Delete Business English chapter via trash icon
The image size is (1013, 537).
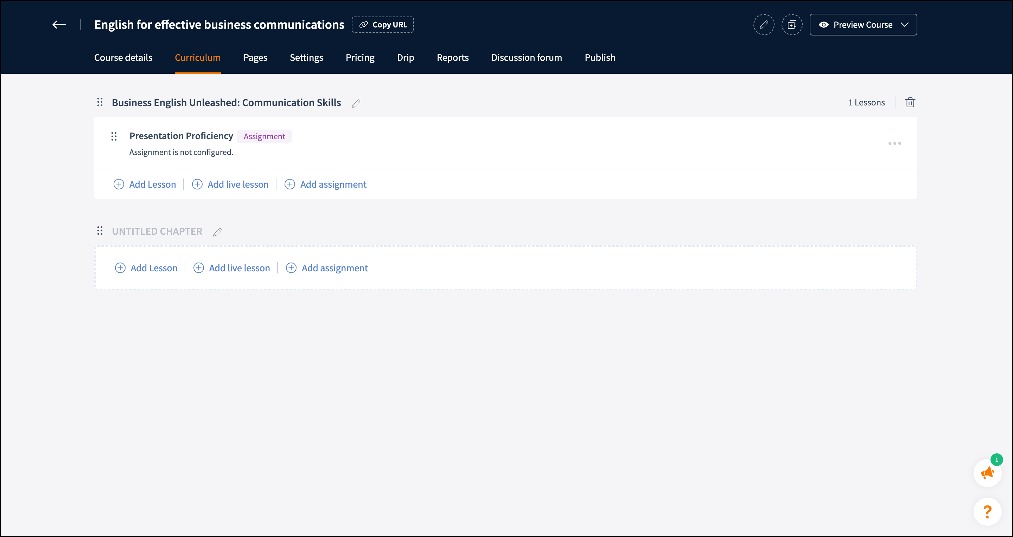tap(910, 103)
